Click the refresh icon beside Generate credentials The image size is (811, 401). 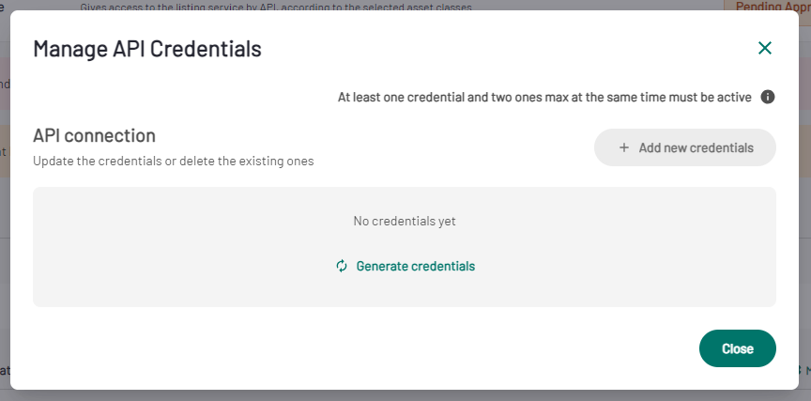point(342,266)
